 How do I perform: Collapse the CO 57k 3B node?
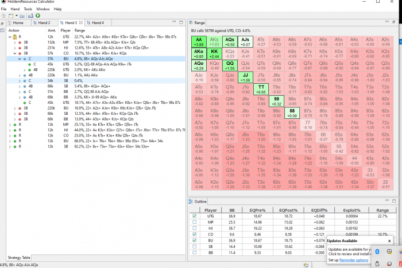(15, 53)
